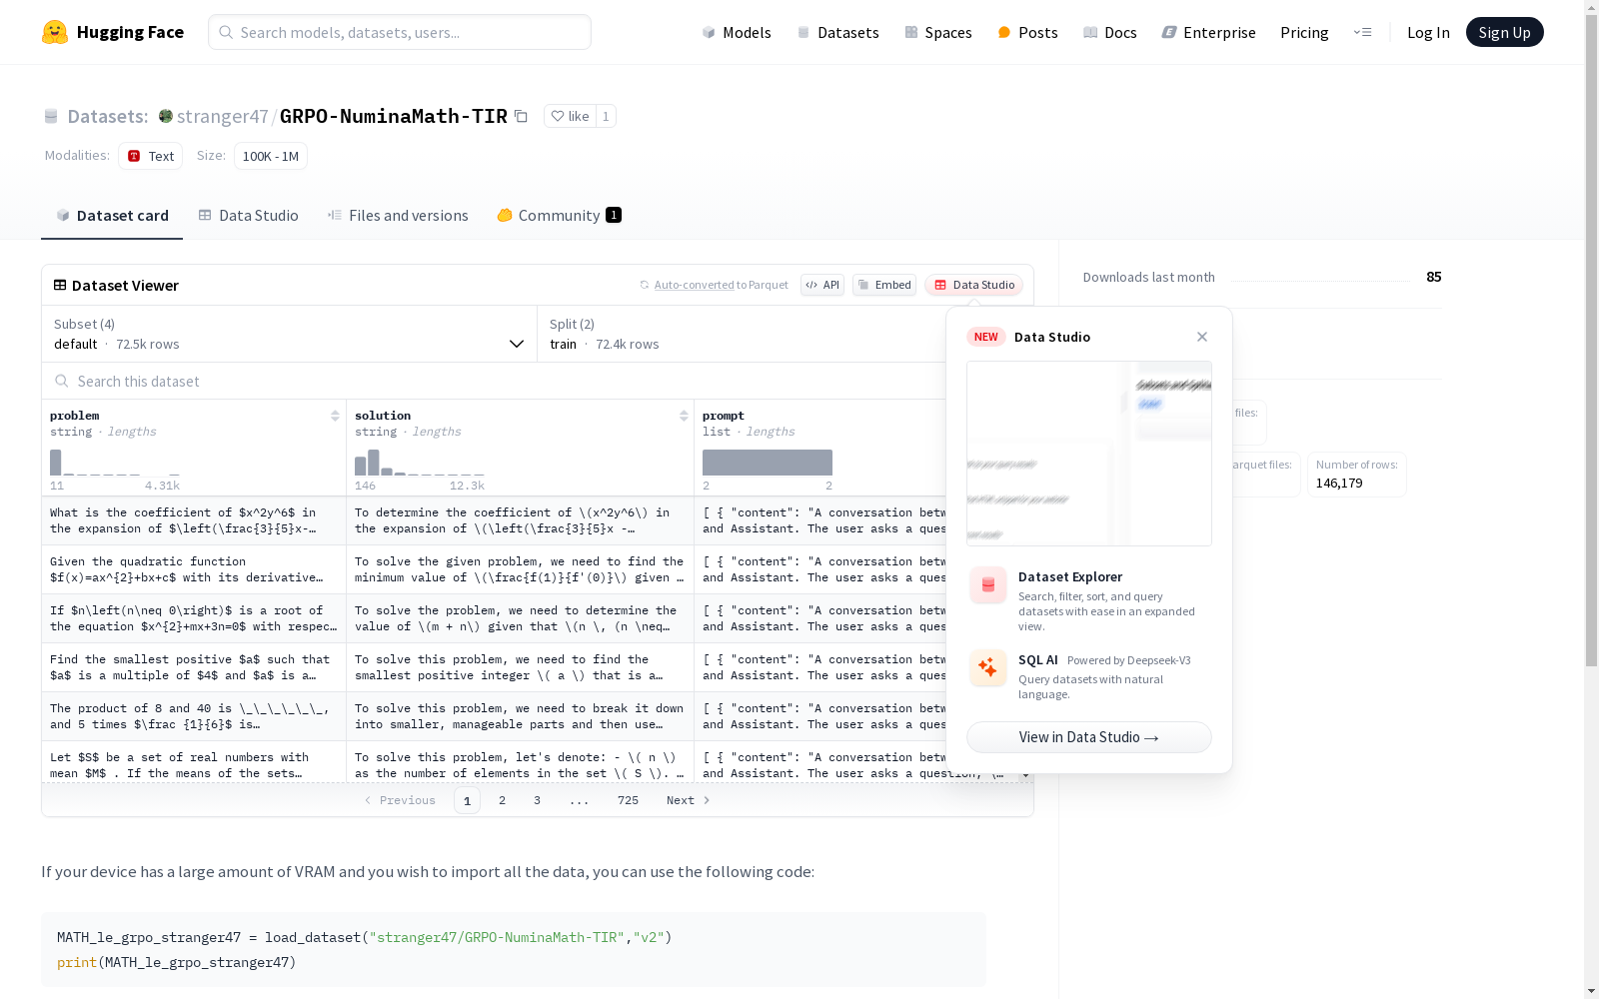
Task: Open Data Studio from viewer header
Action: 973,285
